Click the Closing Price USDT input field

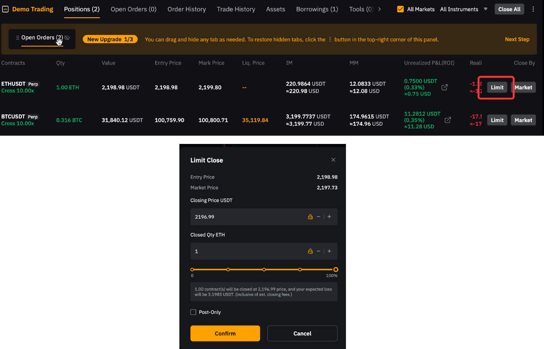247,217
